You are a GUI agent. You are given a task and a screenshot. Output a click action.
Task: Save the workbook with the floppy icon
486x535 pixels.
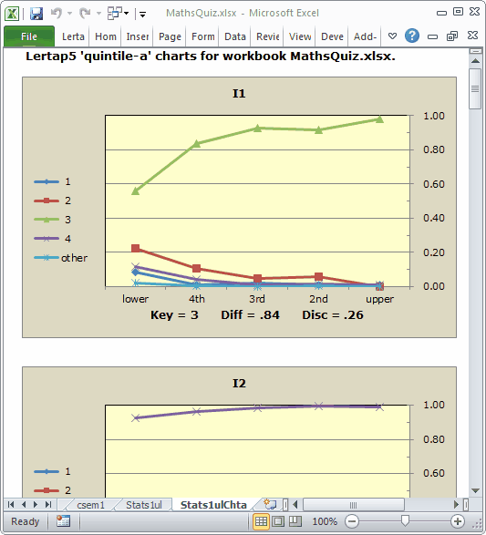[36, 14]
